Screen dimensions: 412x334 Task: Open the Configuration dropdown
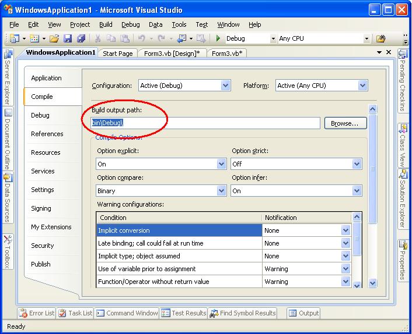click(225, 86)
